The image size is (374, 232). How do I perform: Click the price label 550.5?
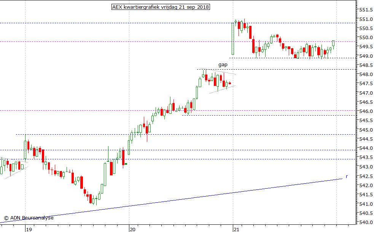(x=366, y=29)
